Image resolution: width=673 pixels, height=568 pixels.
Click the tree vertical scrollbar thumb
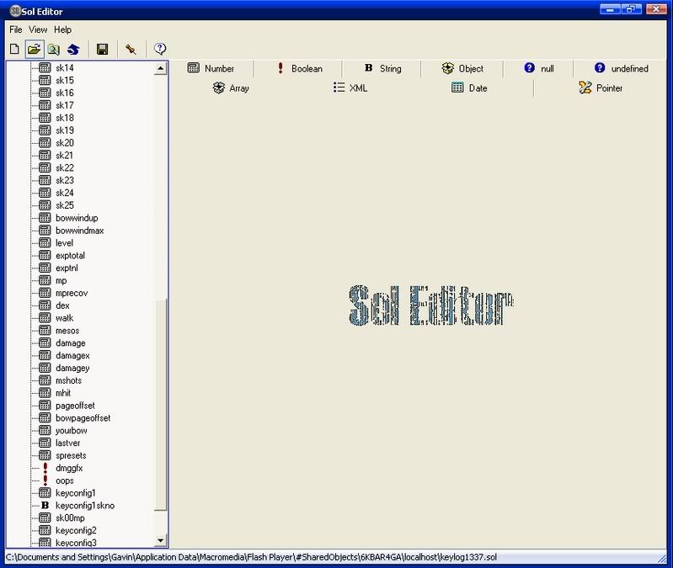coord(160,404)
